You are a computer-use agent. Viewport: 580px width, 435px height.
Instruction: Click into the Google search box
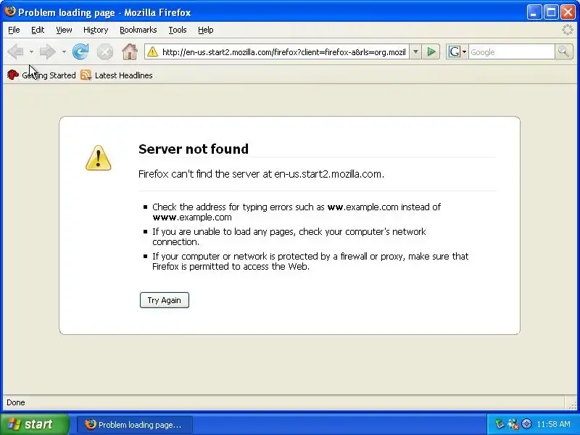coord(512,52)
